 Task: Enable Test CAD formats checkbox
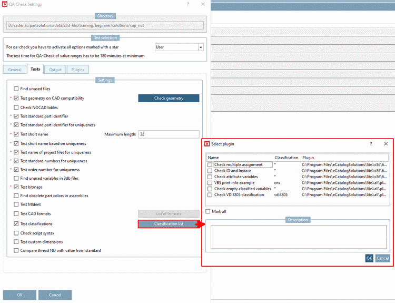coord(16,214)
